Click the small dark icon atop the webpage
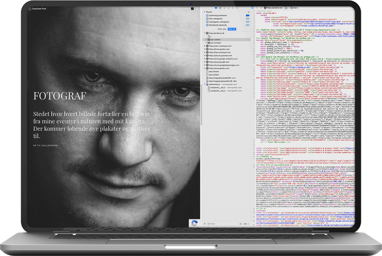 [x=192, y=8]
